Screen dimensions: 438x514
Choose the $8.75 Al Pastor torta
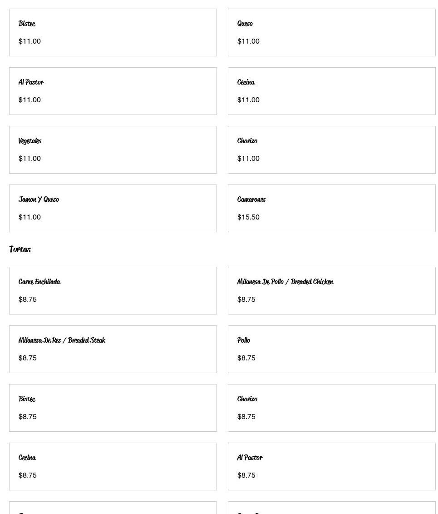tap(331, 466)
